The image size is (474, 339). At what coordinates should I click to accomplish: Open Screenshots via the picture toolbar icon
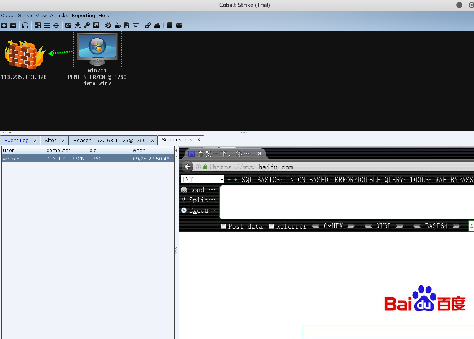(x=96, y=26)
